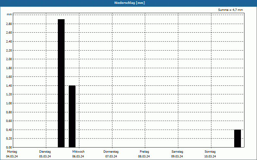Select the tallest bar reaching 2,90 mm
257x160 pixels.
61,83
